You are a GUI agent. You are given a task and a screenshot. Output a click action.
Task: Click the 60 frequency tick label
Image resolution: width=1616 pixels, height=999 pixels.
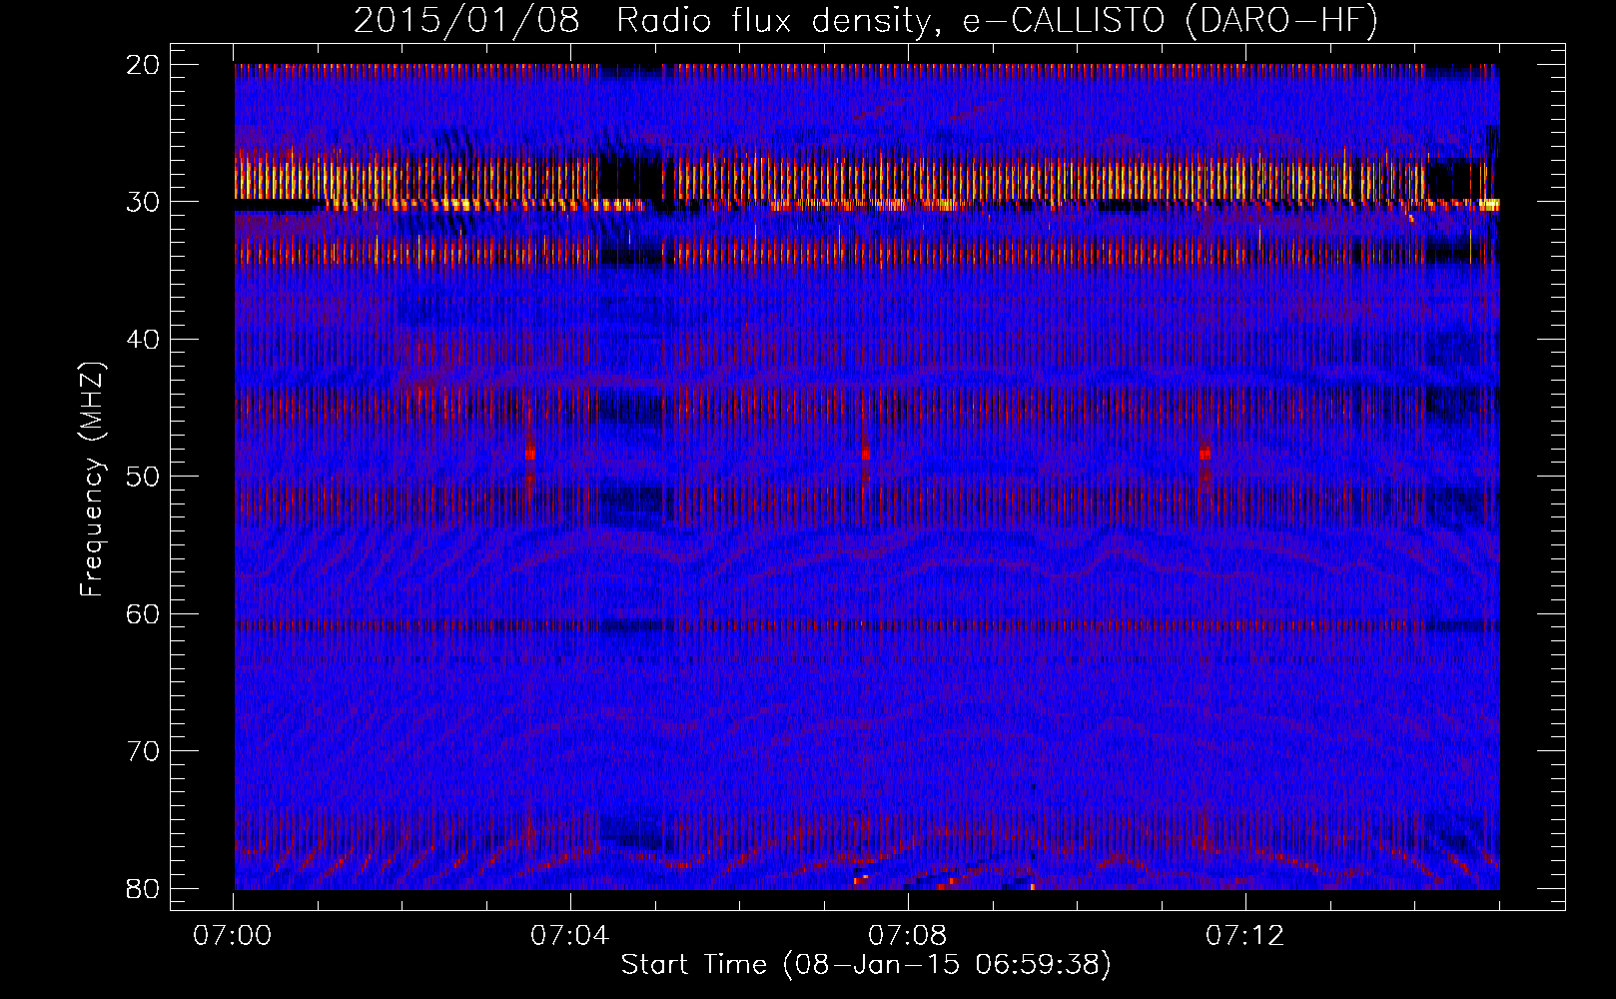coord(144,614)
